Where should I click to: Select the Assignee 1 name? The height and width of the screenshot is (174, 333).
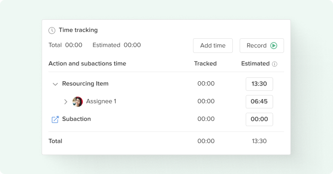101,101
